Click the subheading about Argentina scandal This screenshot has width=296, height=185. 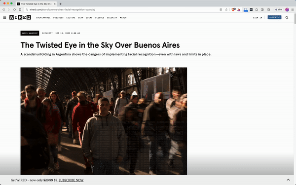pos(116,54)
